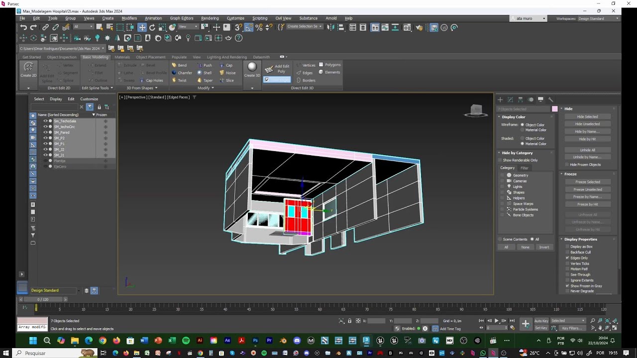Switch to the Materials ribbon tab

click(x=122, y=57)
